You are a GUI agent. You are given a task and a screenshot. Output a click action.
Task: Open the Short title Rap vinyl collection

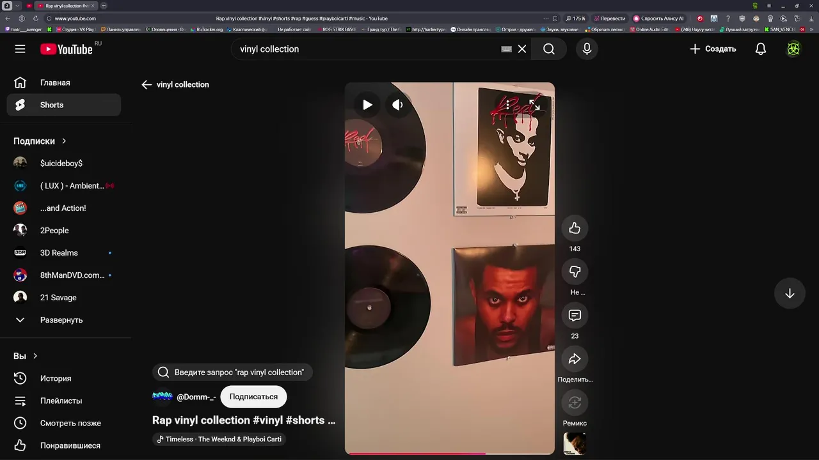(x=244, y=420)
